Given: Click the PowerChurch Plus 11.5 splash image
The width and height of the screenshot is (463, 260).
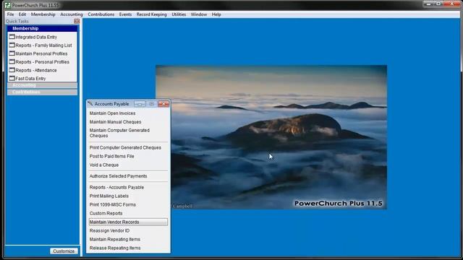Looking at the screenshot, I should click(x=271, y=137).
